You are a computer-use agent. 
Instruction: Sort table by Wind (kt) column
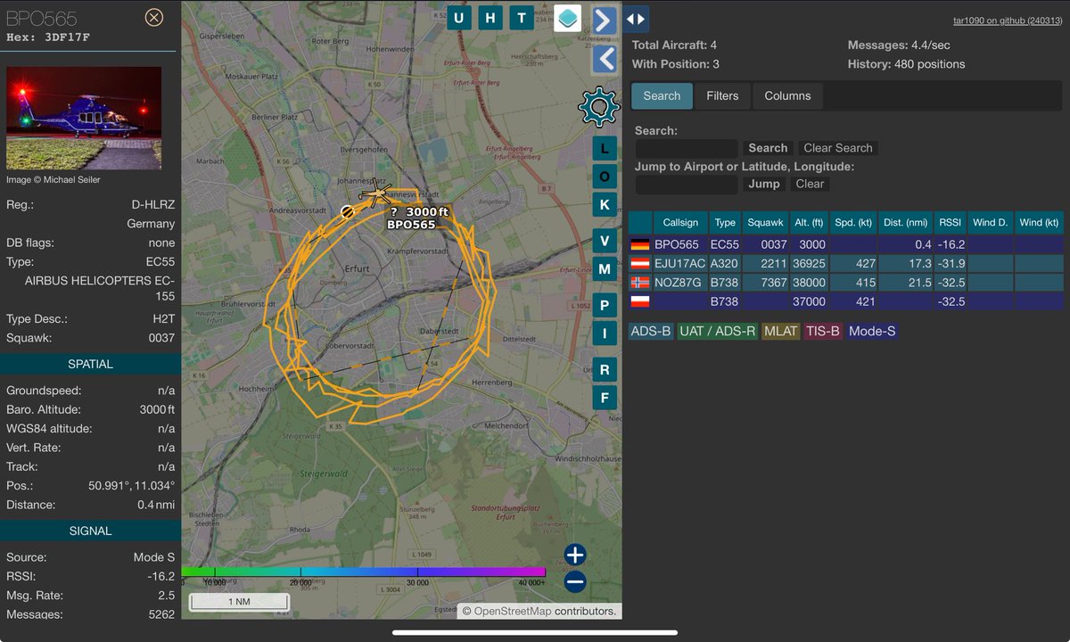(x=1040, y=223)
